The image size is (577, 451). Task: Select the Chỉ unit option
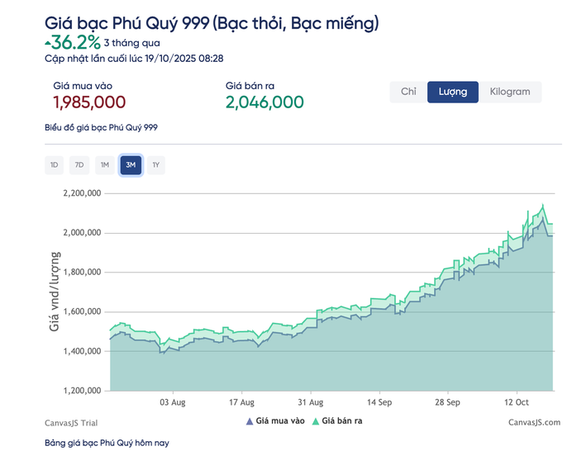408,92
